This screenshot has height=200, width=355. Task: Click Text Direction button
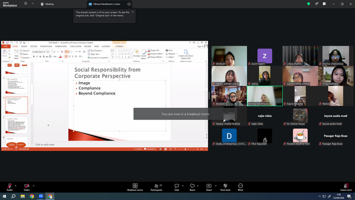[x=95, y=51]
